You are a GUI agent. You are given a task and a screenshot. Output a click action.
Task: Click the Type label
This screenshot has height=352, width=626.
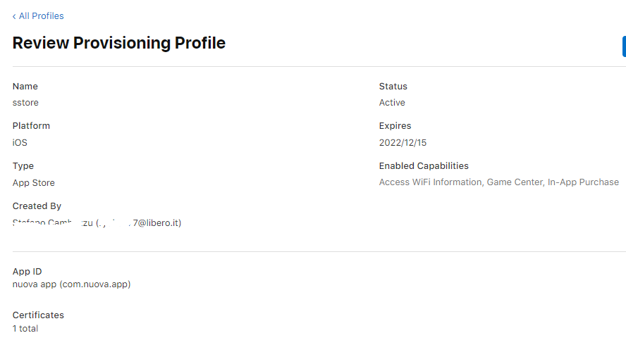click(x=23, y=166)
